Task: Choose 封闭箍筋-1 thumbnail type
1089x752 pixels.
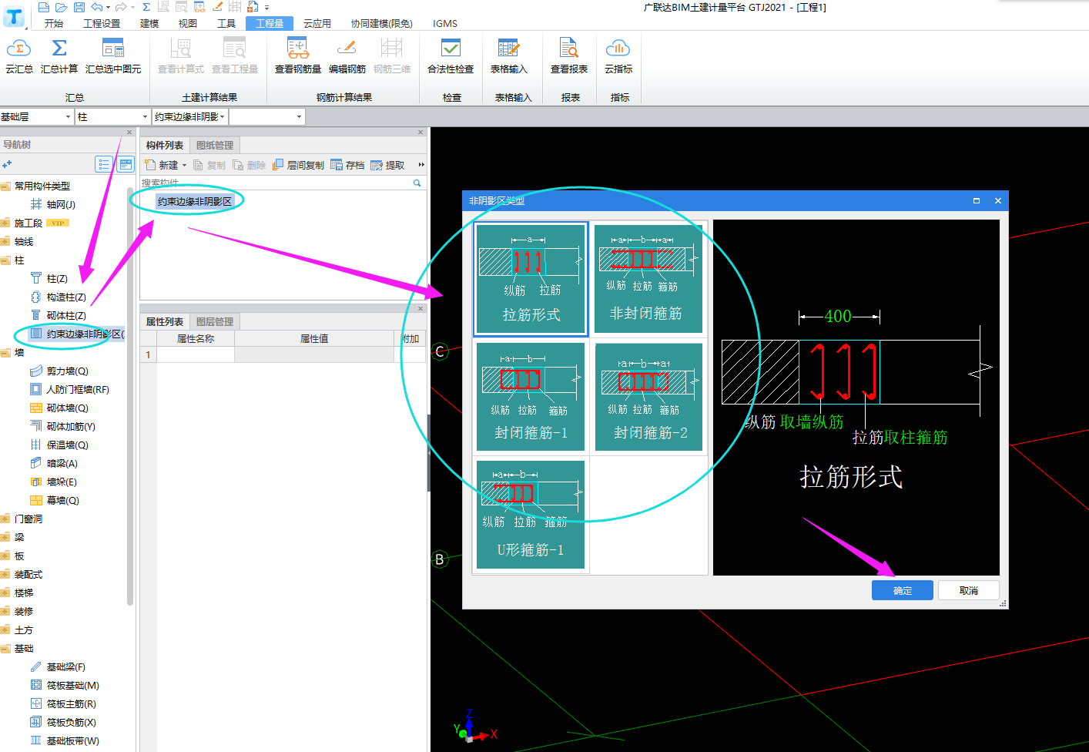Action: pyautogui.click(x=531, y=397)
